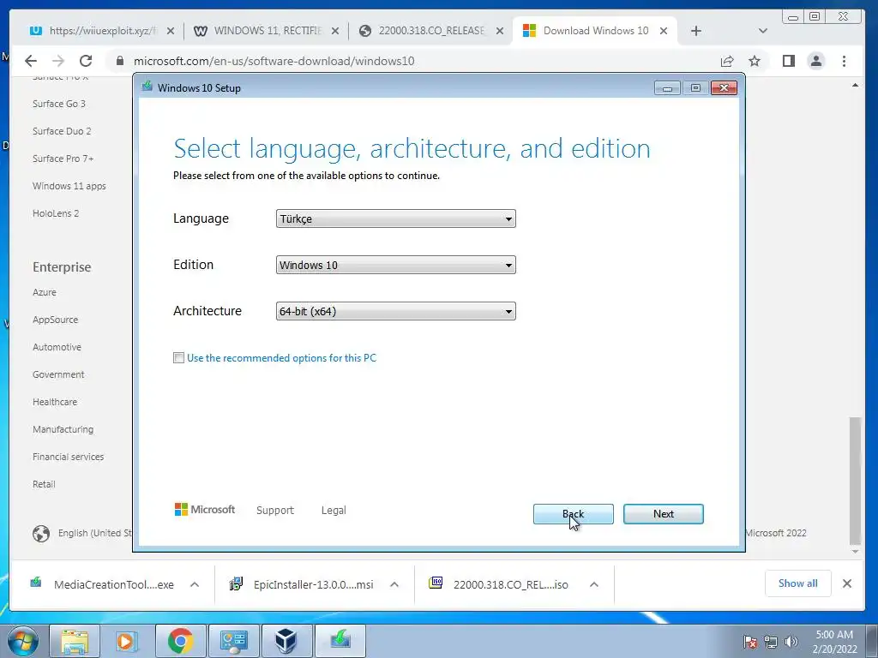Image resolution: width=878 pixels, height=658 pixels.
Task: Open 22000.318.CO_REL iso download options chevron
Action: pos(594,584)
